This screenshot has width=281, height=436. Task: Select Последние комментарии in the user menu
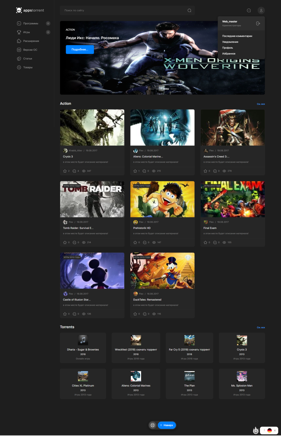(237, 36)
